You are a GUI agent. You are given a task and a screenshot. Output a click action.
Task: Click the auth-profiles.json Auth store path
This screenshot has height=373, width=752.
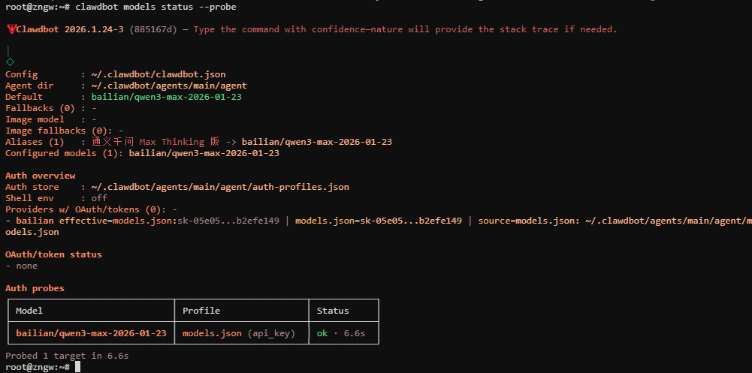click(220, 187)
